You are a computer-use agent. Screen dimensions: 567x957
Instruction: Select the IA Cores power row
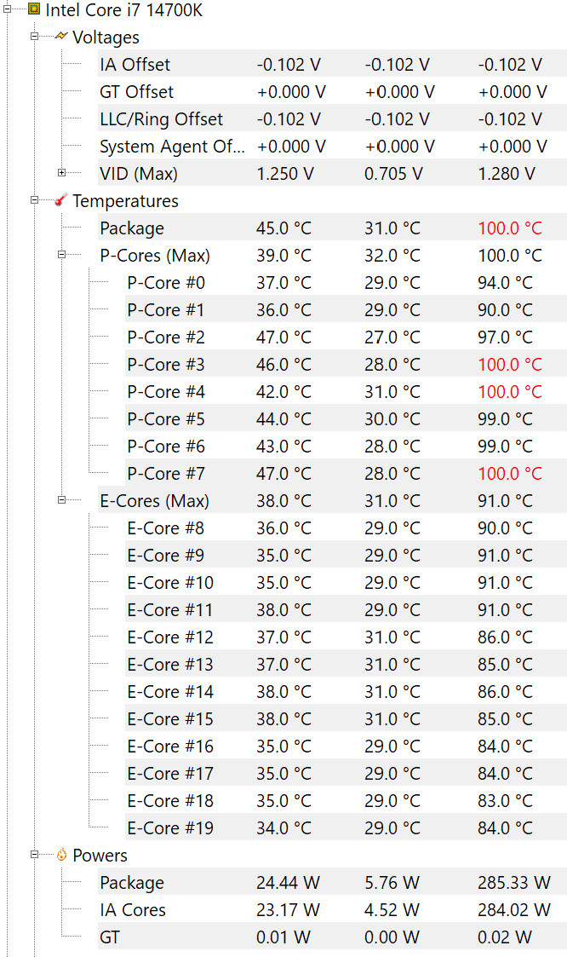[132, 910]
